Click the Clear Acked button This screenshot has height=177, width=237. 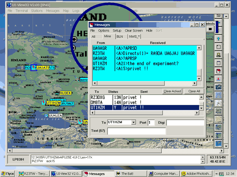tap(172, 91)
